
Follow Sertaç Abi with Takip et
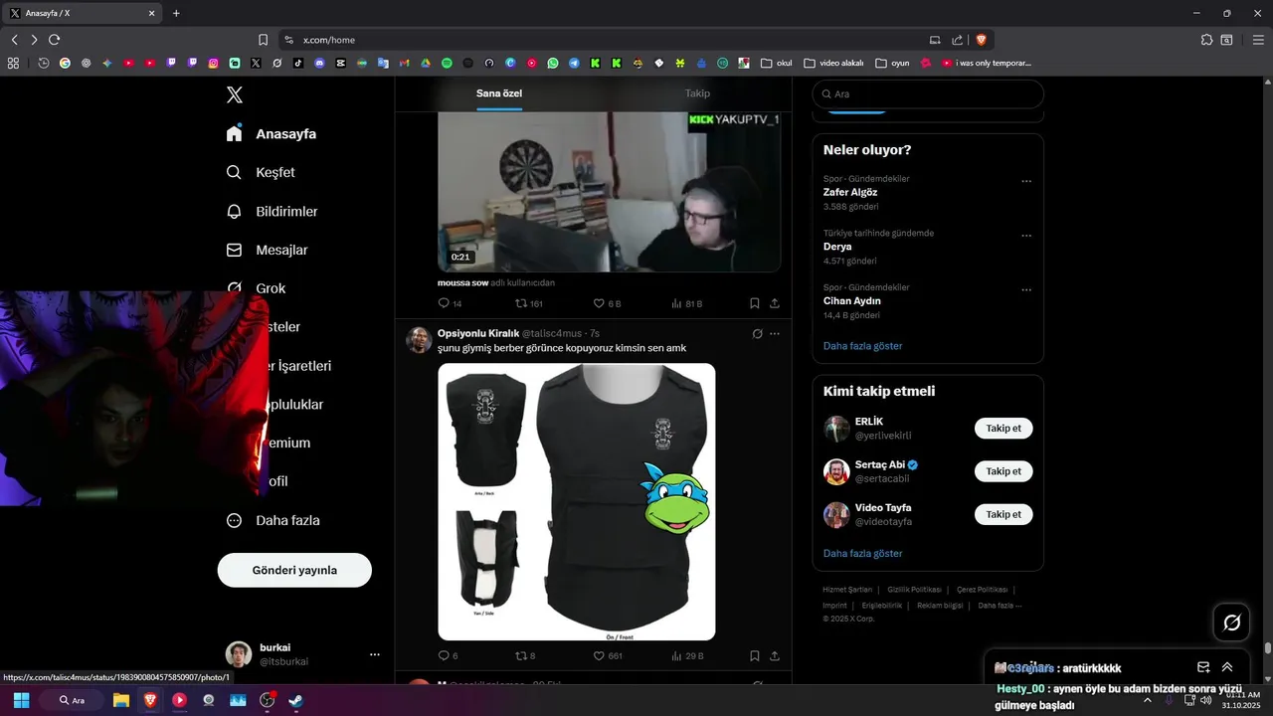tap(1003, 471)
